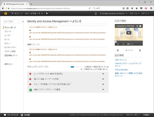
Task: Select 認証情報レポート in sidebar
Action: 11,55
